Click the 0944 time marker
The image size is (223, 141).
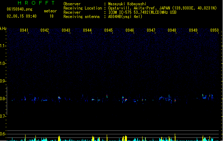[x=87, y=30]
